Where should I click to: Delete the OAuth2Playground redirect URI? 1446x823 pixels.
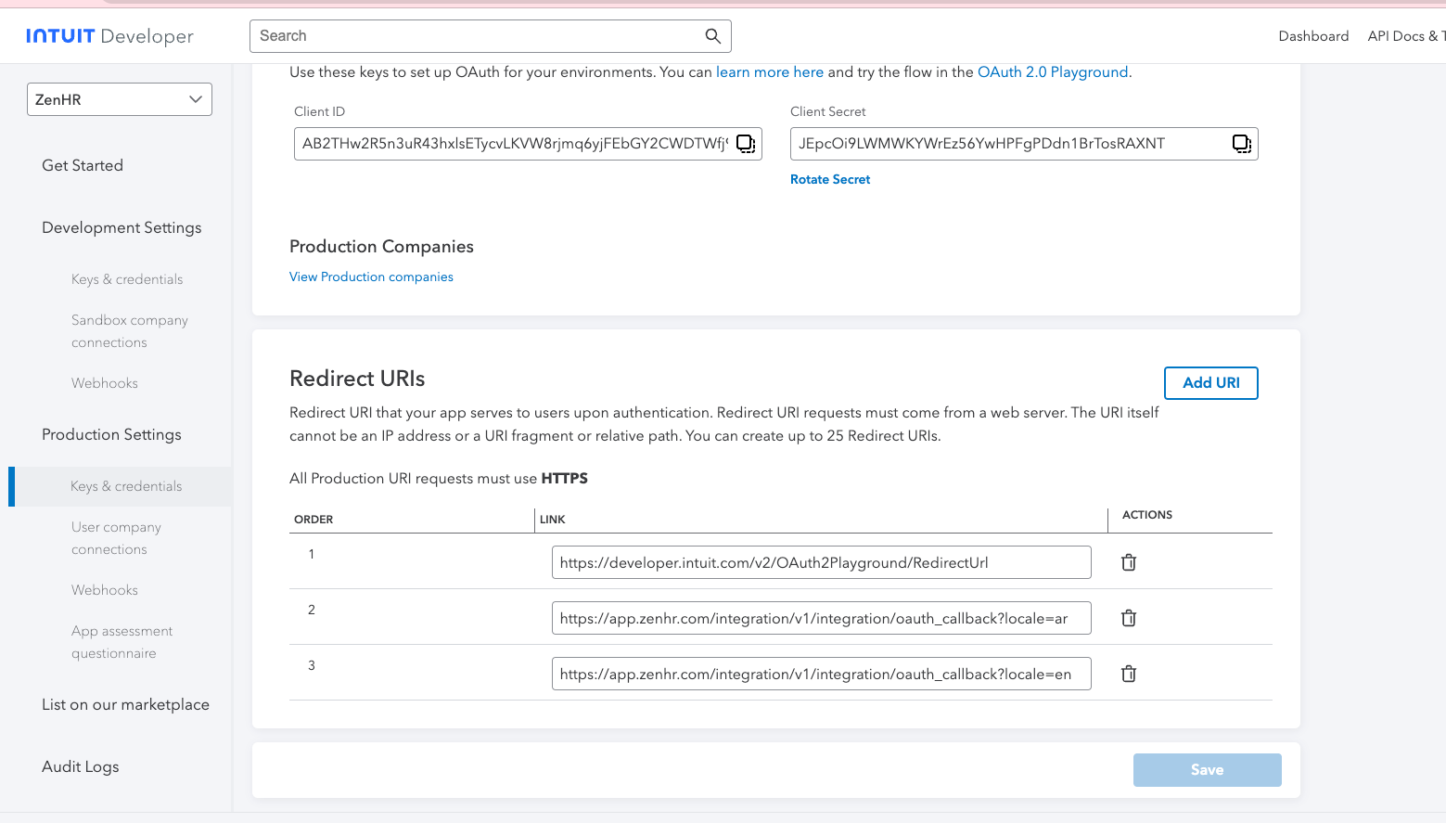tap(1129, 562)
